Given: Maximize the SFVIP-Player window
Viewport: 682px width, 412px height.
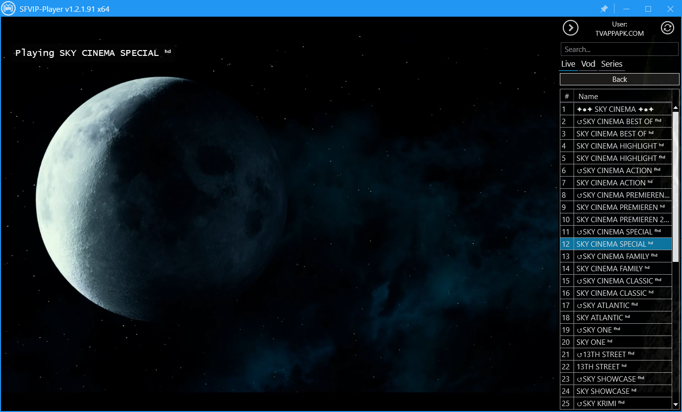Looking at the screenshot, I should point(648,9).
